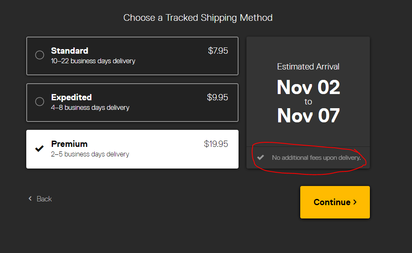412x253 pixels.
Task: Click the Nov 02 arrival date
Action: coord(308,87)
